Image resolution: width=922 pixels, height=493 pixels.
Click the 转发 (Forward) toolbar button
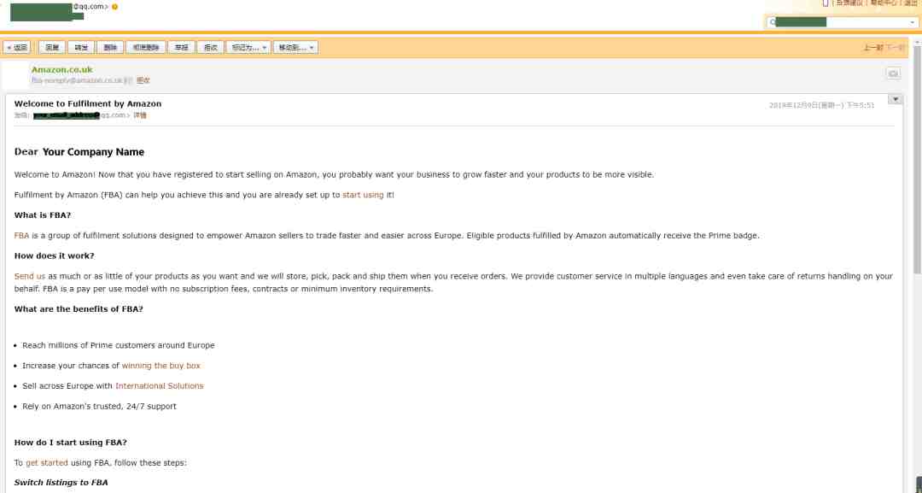[x=81, y=48]
